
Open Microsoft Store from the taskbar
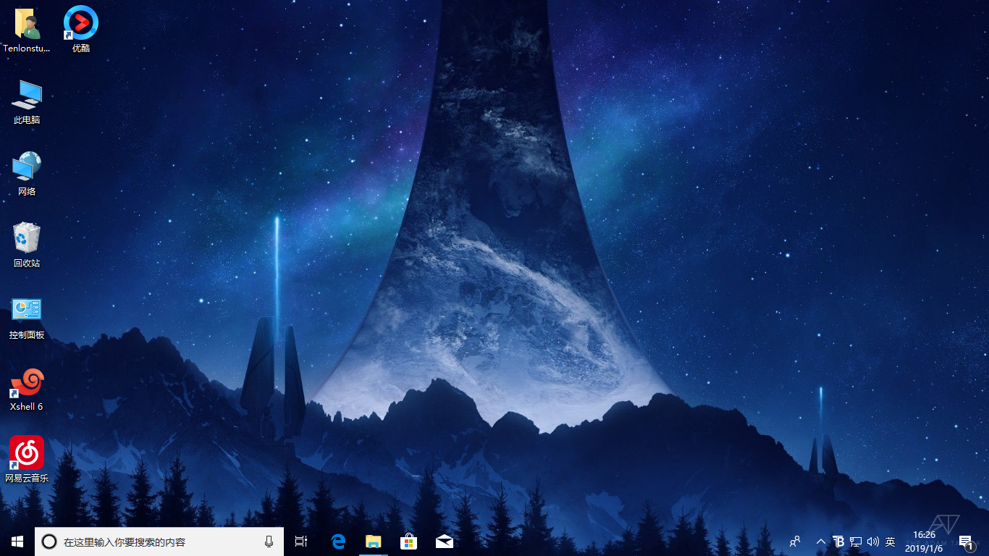[408, 542]
